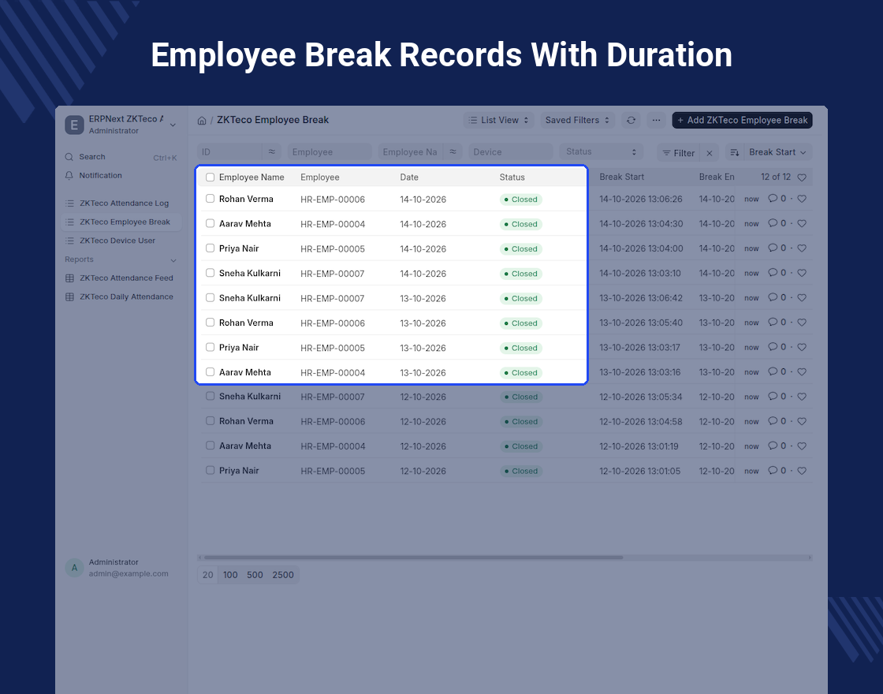Click the Break Start column header
The height and width of the screenshot is (694, 883).
[622, 177]
